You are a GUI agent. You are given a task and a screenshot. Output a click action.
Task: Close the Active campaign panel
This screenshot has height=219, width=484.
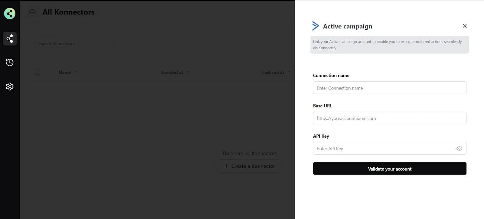click(465, 26)
